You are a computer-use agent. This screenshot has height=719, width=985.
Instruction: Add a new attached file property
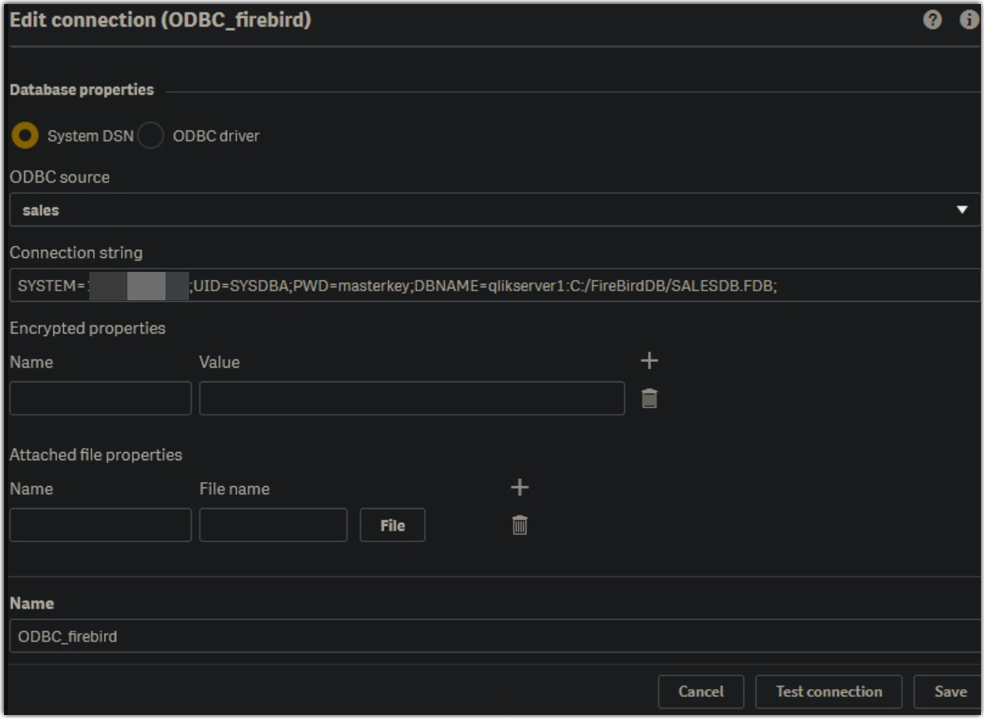click(519, 487)
